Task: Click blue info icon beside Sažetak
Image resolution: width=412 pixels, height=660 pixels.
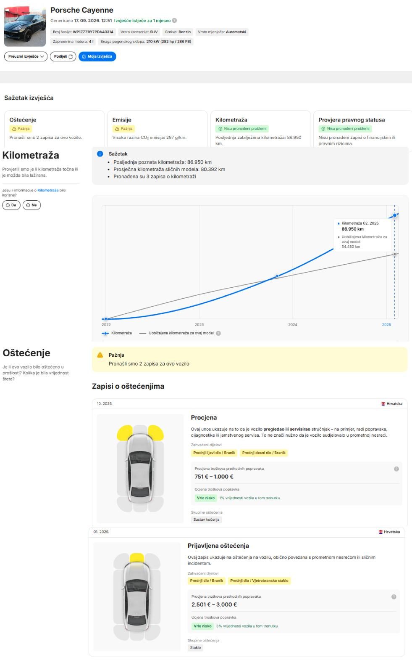Action: [100, 154]
